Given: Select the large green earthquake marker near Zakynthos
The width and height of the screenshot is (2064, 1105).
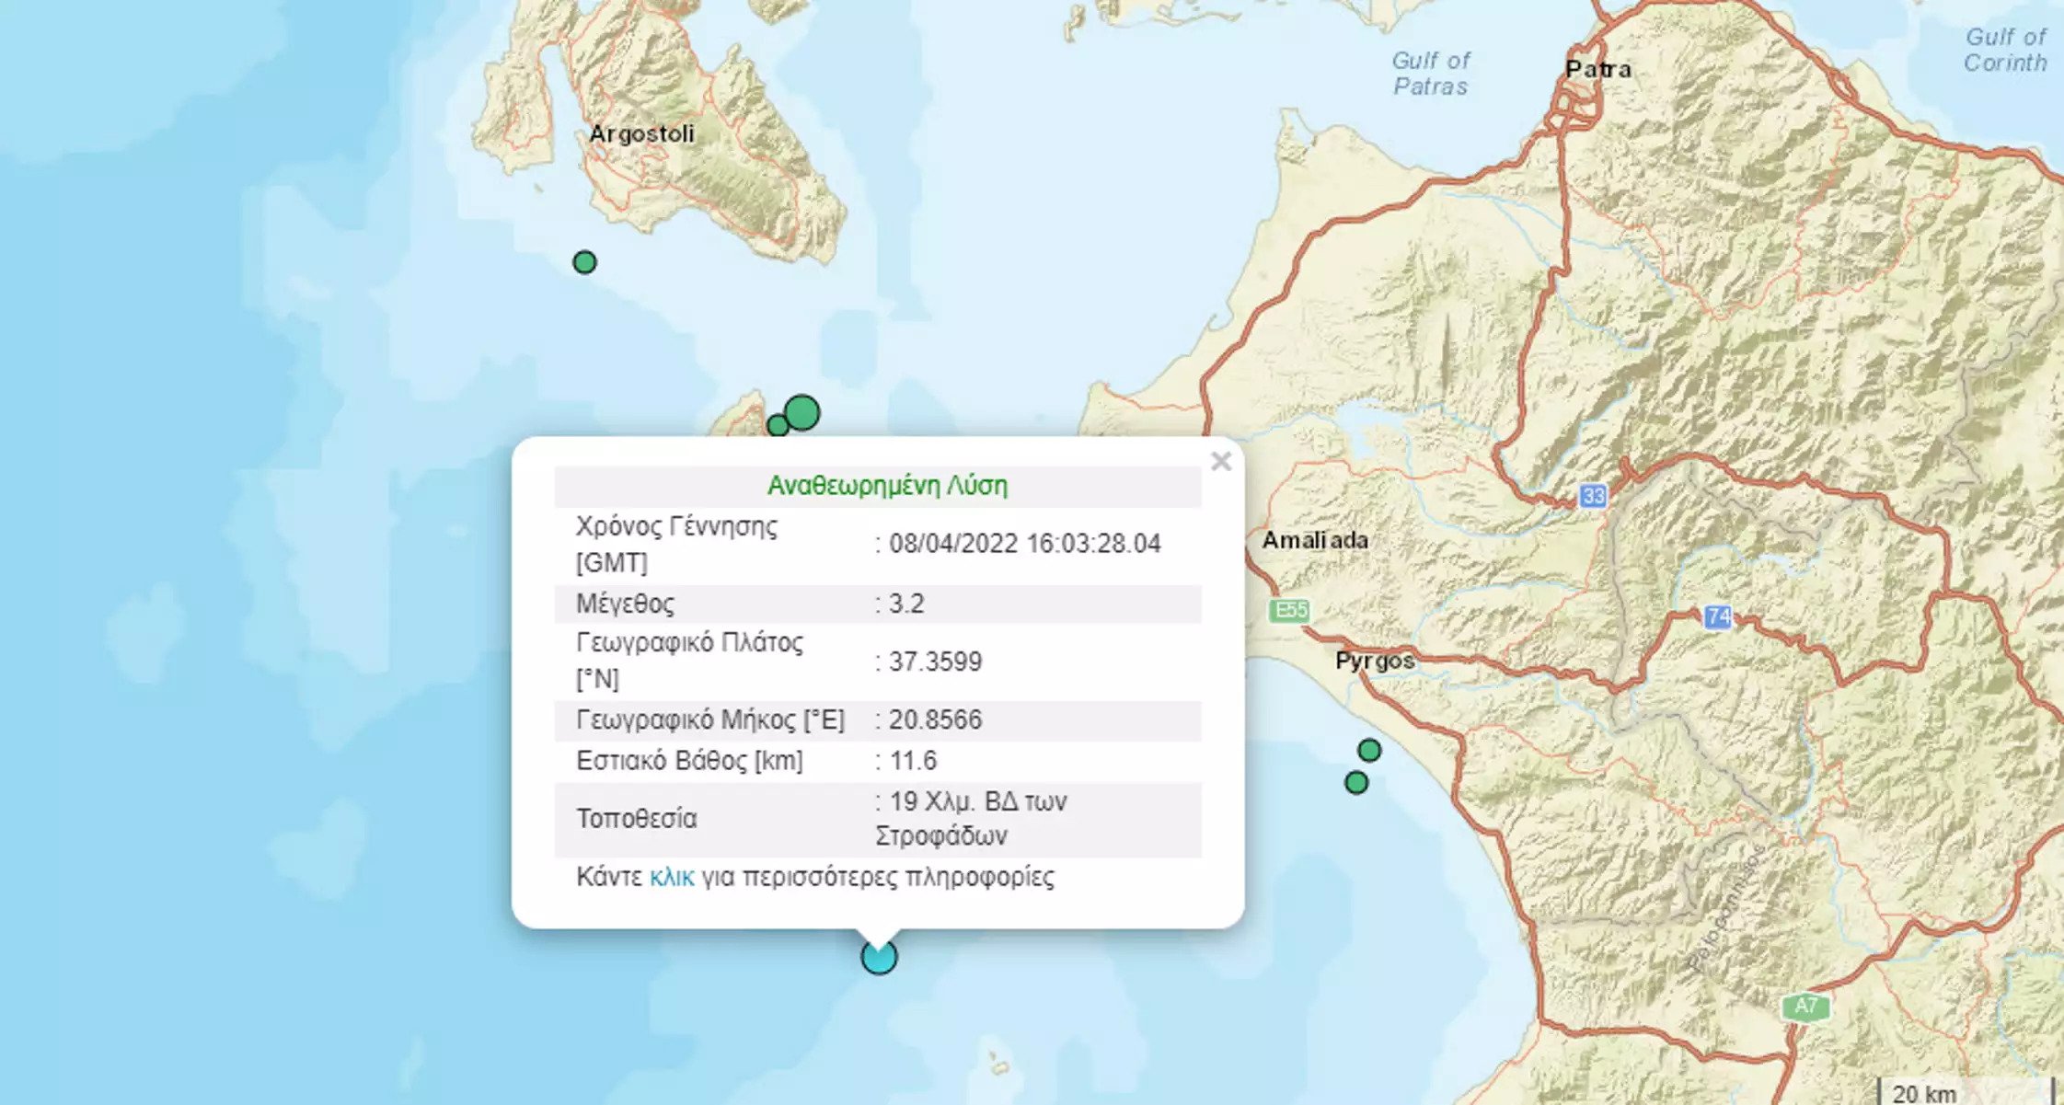Looking at the screenshot, I should [801, 412].
